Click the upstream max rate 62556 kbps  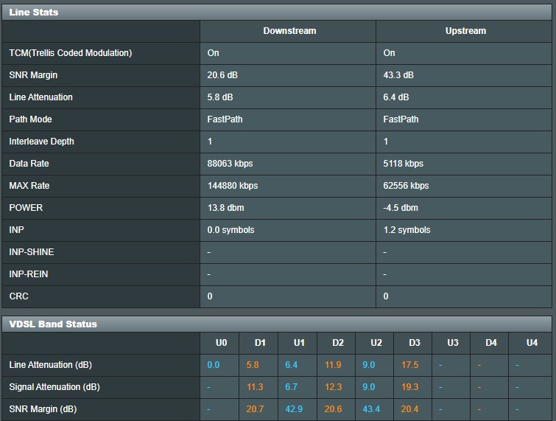click(x=406, y=185)
